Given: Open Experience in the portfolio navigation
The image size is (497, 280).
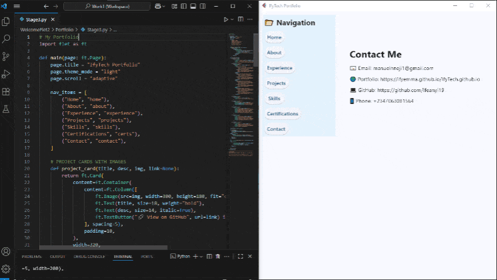Looking at the screenshot, I should click(x=280, y=68).
